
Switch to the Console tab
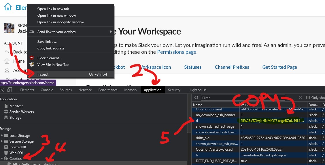47,90
